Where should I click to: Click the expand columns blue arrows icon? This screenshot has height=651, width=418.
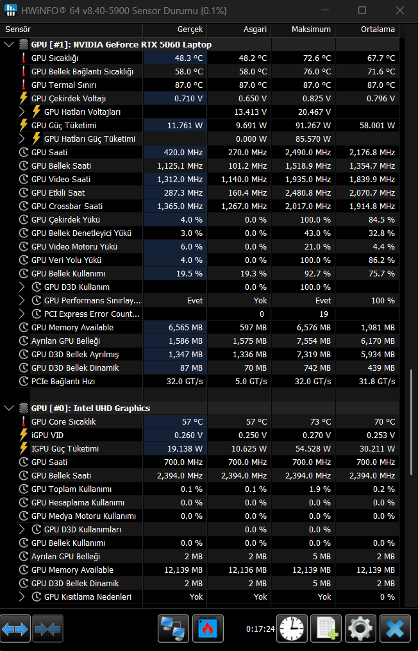[15, 629]
